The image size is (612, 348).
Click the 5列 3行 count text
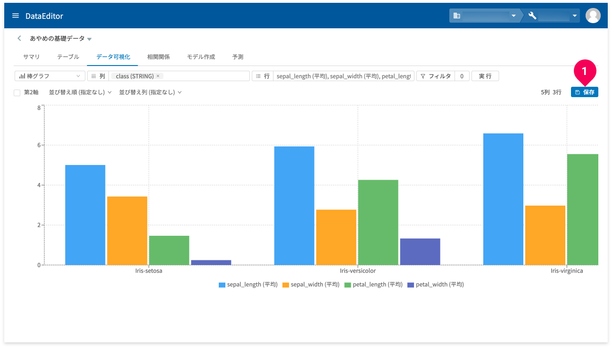point(551,92)
